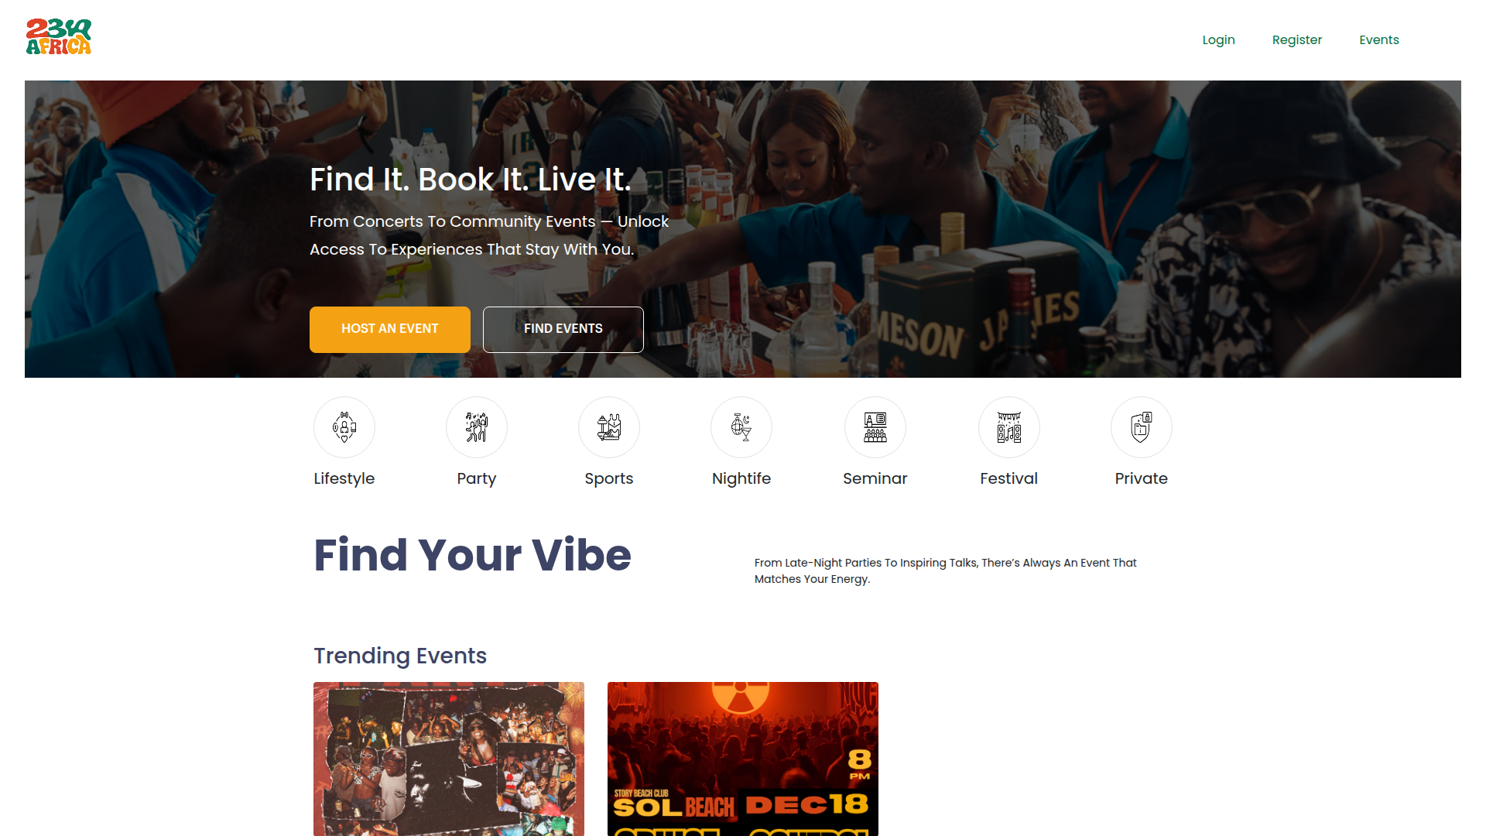The image size is (1486, 836).
Task: Click the Lifestyle category label
Action: [x=344, y=478]
